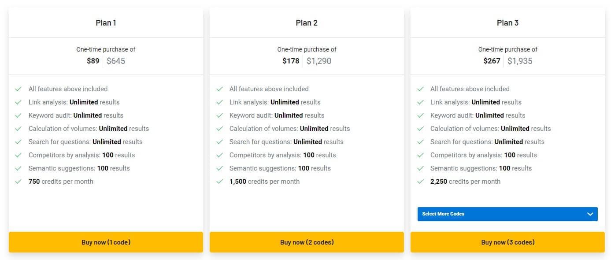
Task: Click the checkmark next to 750 credits per month
Action: click(x=19, y=181)
